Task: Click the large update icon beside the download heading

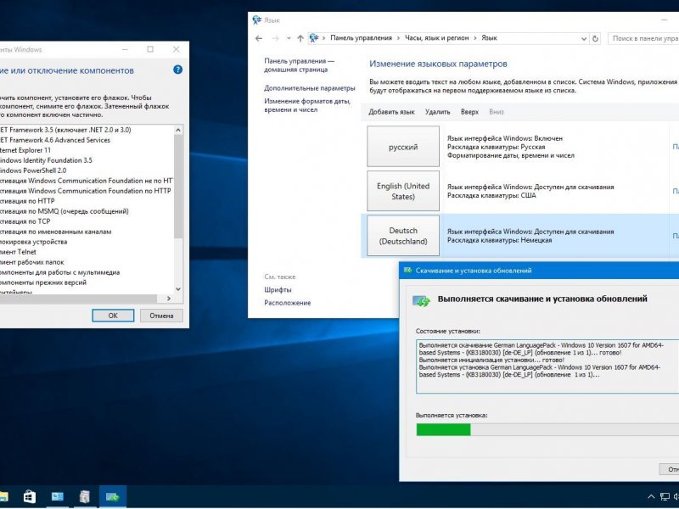Action: coord(421,300)
